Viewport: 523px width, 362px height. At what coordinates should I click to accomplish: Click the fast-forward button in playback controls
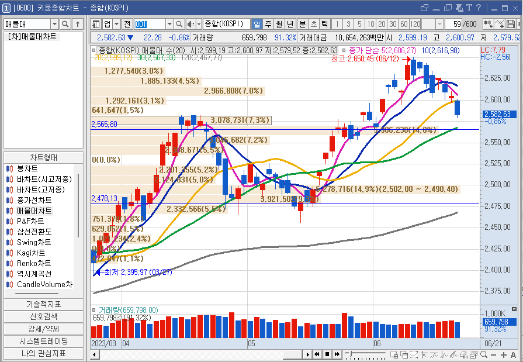tap(337, 354)
